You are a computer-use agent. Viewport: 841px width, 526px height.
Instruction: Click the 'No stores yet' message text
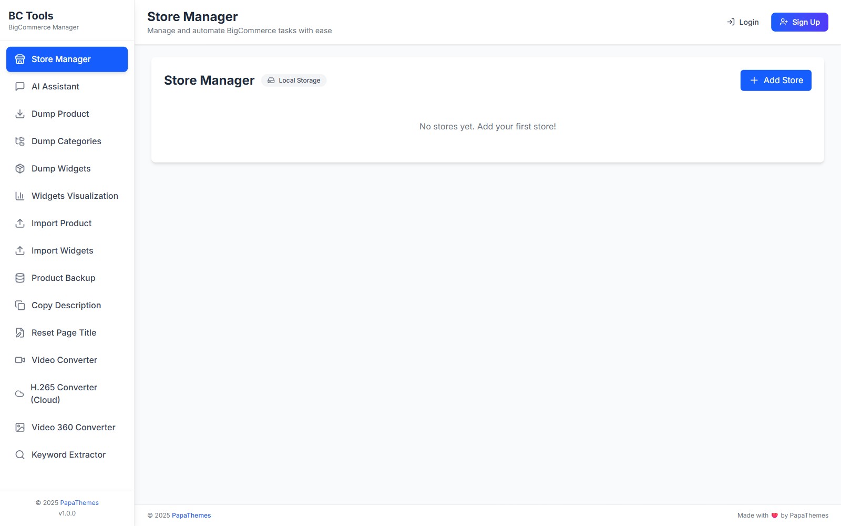coord(488,127)
